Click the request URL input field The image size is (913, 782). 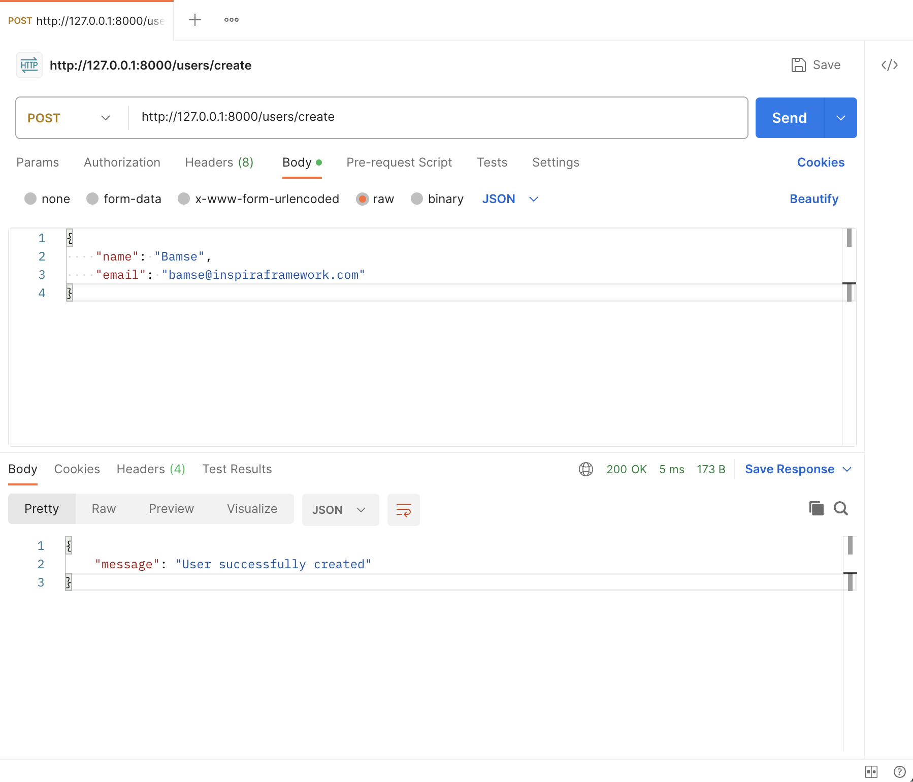pos(438,117)
